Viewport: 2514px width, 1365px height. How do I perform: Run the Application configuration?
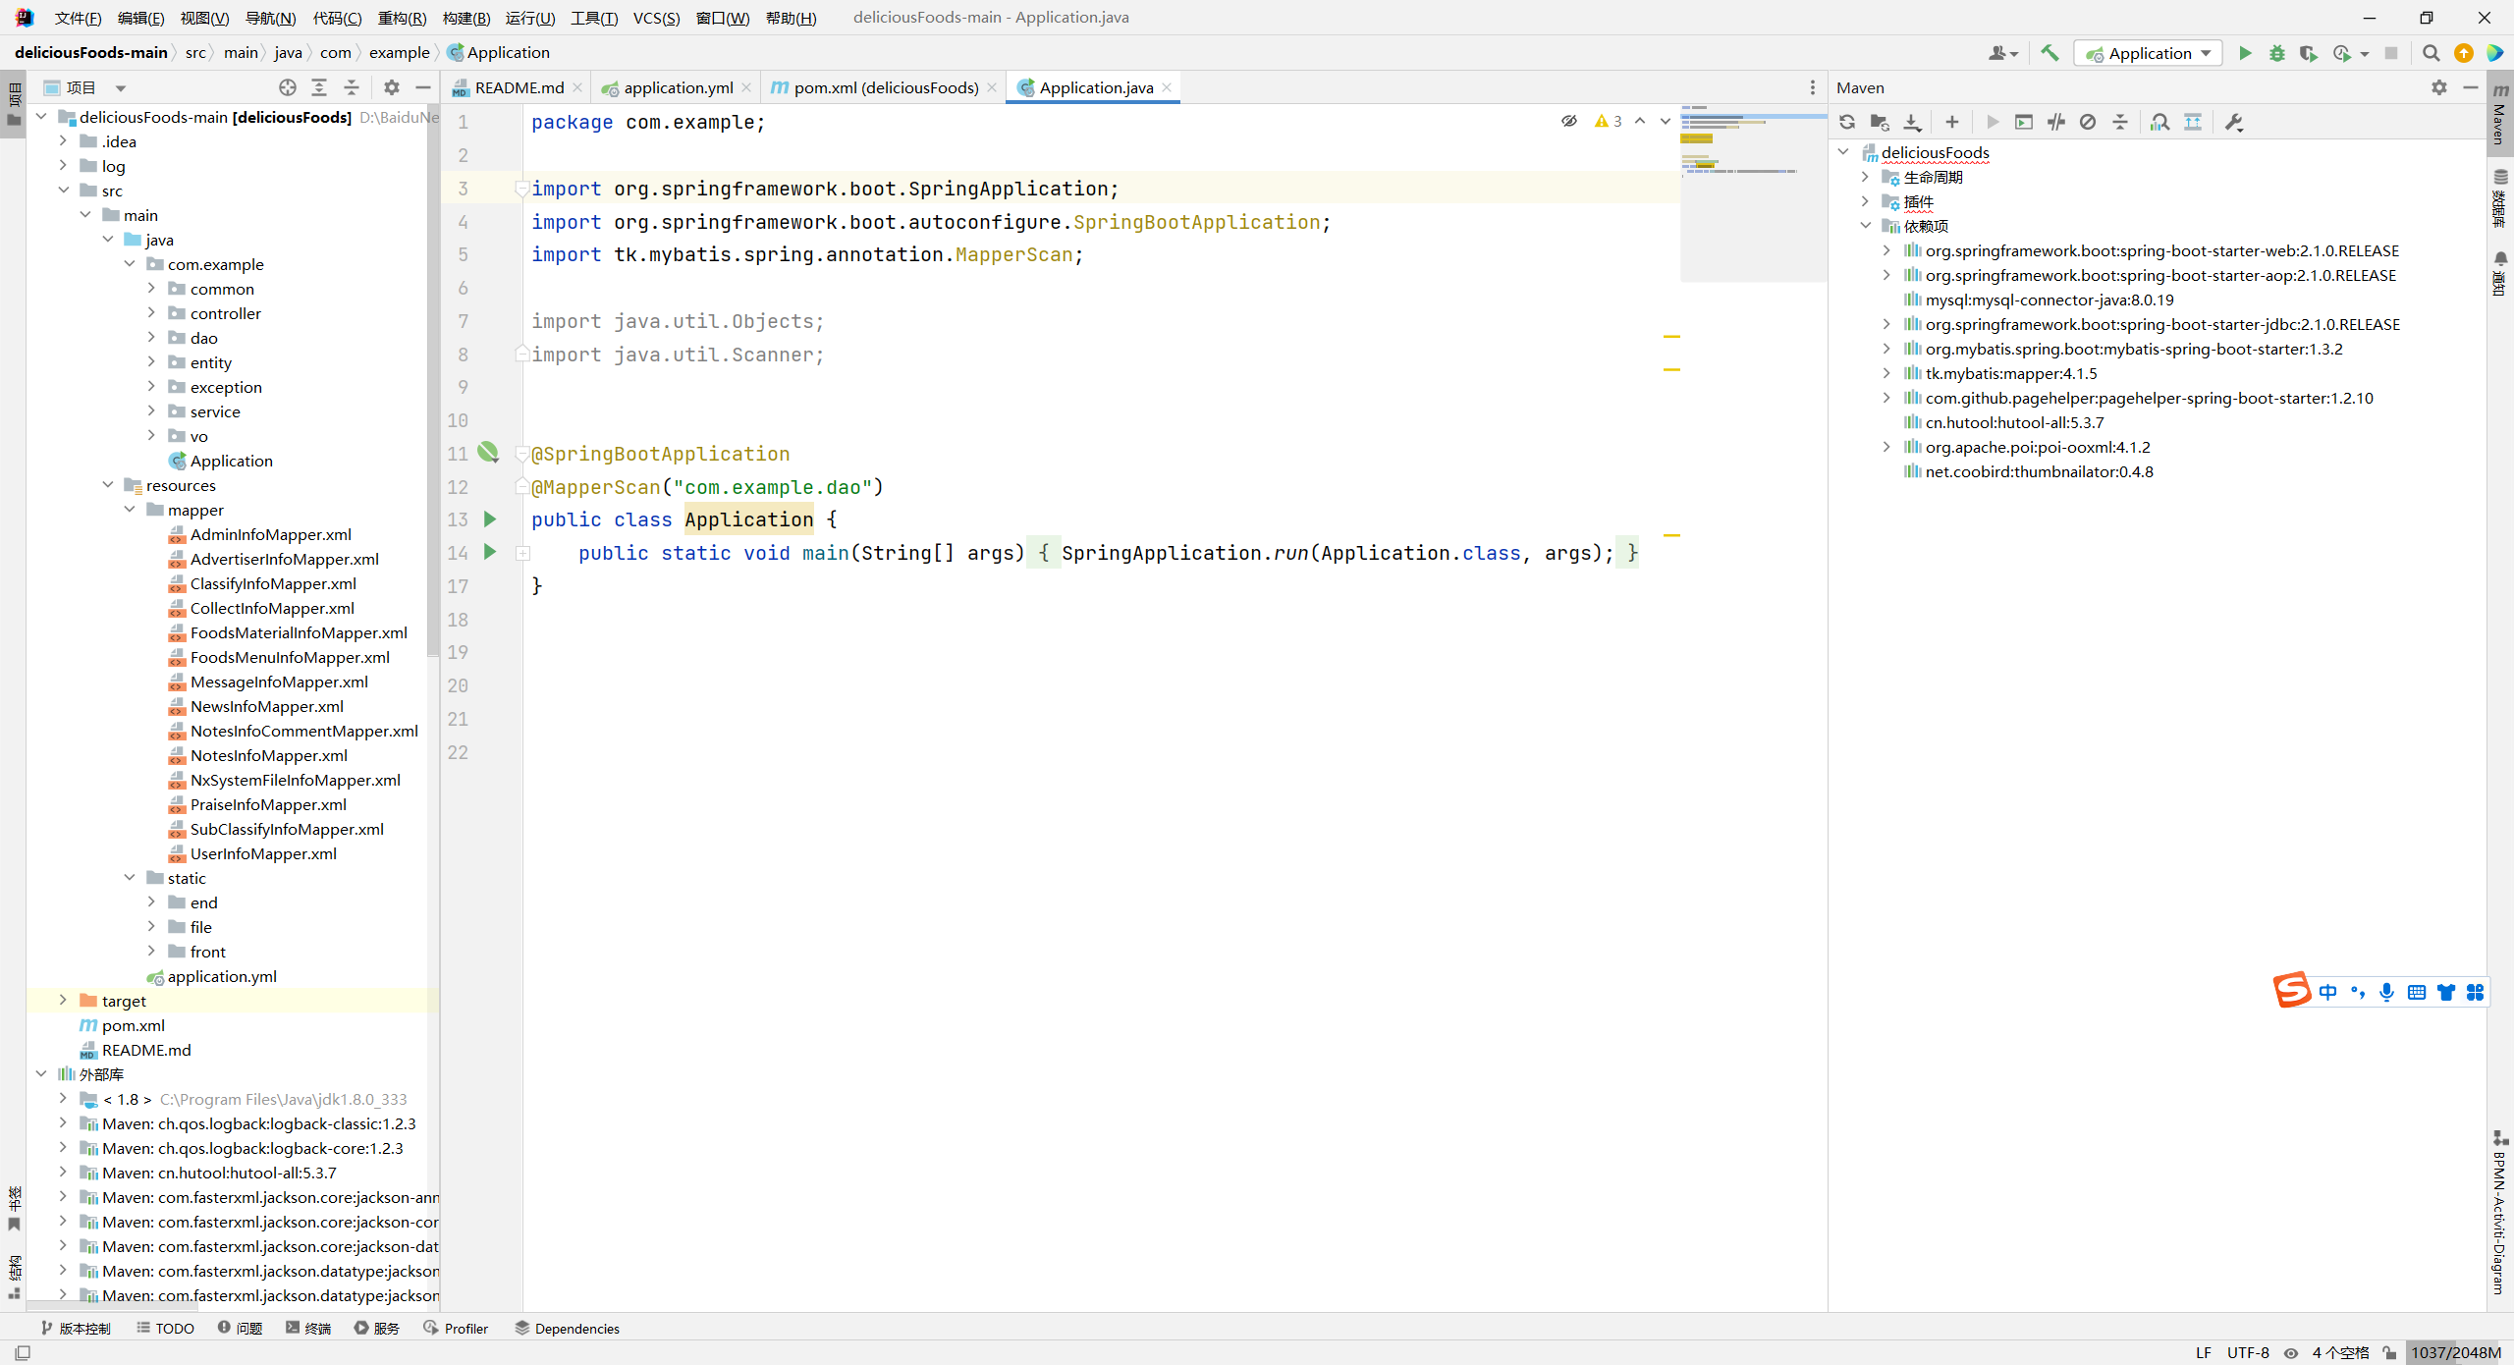click(2244, 53)
